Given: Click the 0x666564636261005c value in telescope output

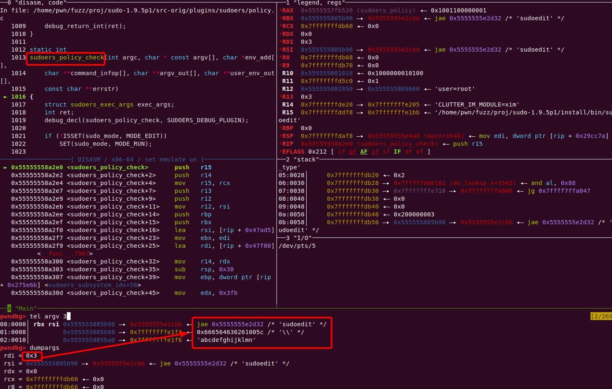Looking at the screenshot, I should click(x=230, y=332).
